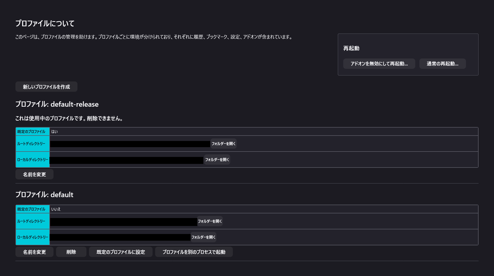Image resolution: width=494 pixels, height=276 pixels.
Task: Click アドオンを無効にして再起動 button
Action: pos(379,64)
